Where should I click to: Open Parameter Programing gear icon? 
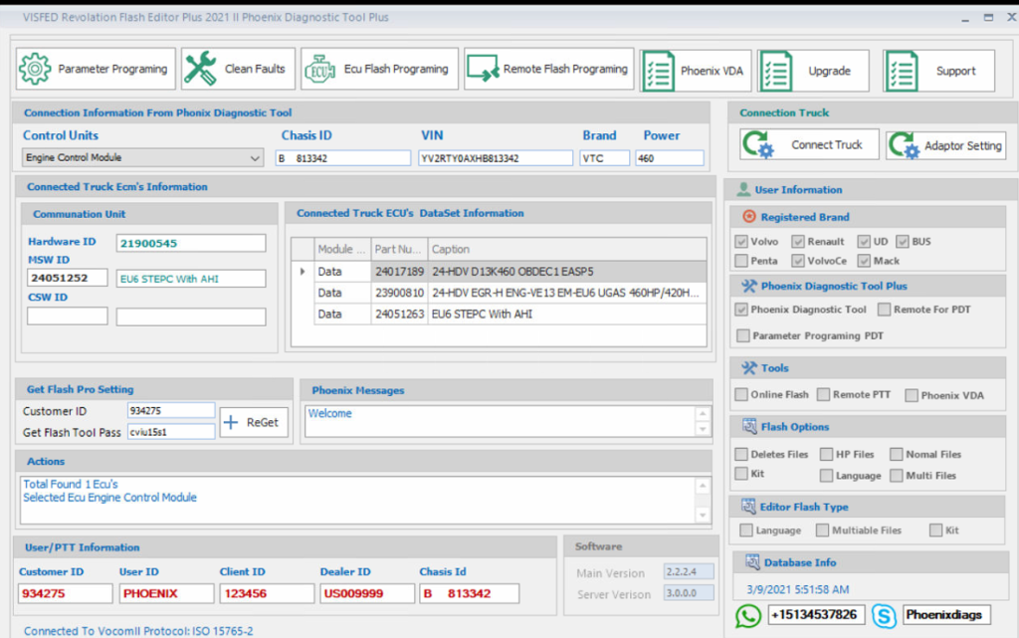pyautogui.click(x=35, y=69)
